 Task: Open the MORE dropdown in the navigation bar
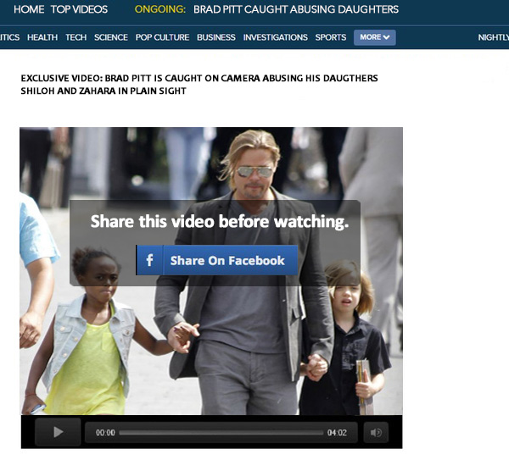pyautogui.click(x=375, y=37)
